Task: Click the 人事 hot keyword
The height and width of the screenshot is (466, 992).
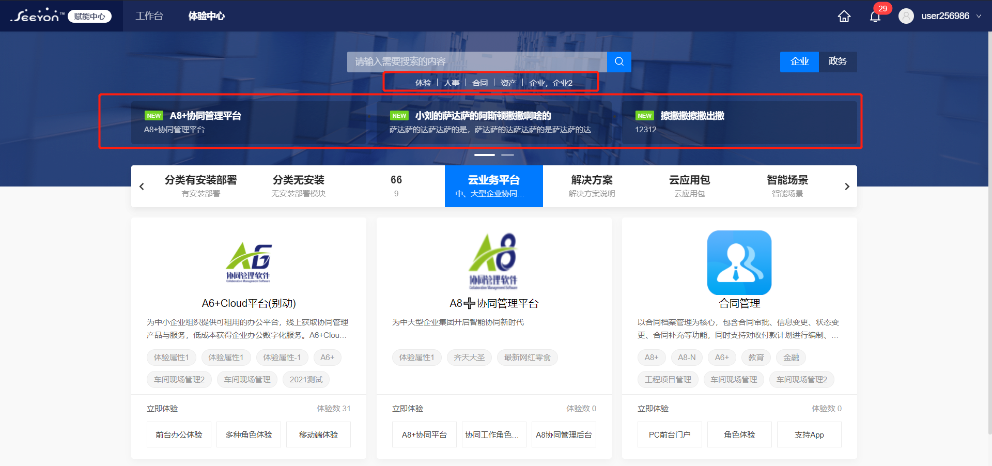Action: tap(452, 83)
